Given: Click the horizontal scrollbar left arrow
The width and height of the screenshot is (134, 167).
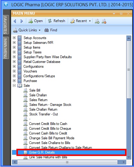Looking at the screenshot, I should coord(15,162).
